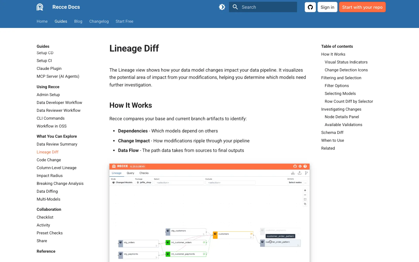Image resolution: width=419 pixels, height=262 pixels.
Task: Open the Share page in sidebar
Action: [42, 241]
